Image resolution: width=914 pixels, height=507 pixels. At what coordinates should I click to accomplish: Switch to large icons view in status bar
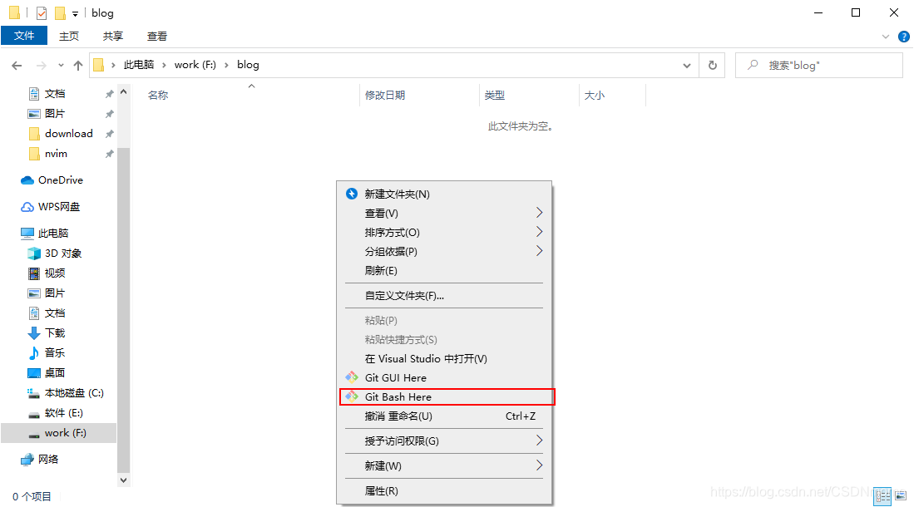pyautogui.click(x=902, y=496)
